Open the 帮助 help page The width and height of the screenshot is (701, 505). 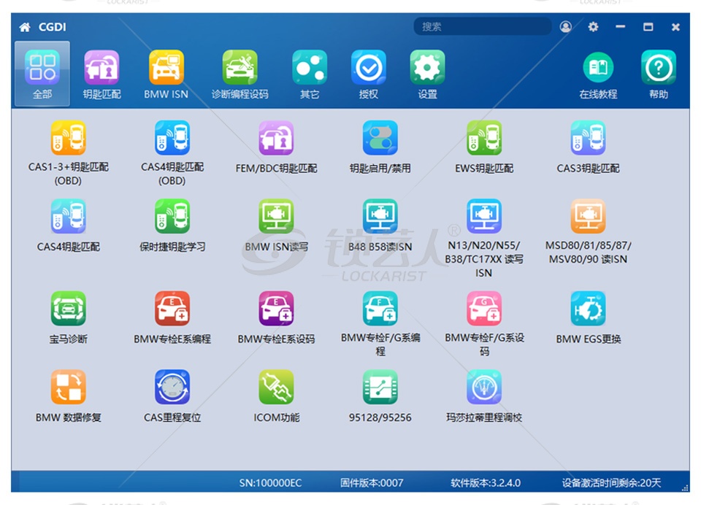click(x=659, y=74)
